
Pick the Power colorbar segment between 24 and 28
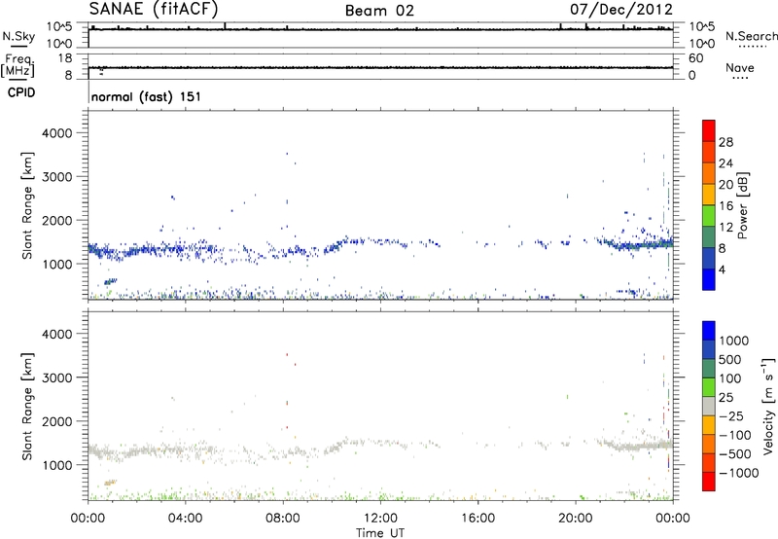point(709,152)
